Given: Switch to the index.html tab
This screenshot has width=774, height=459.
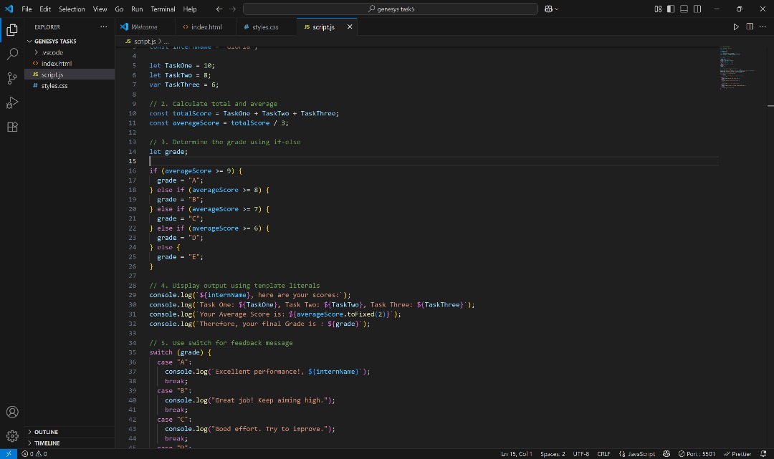Looking at the screenshot, I should tap(207, 27).
